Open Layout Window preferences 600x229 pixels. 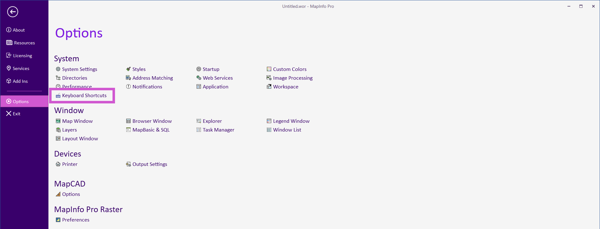tap(80, 138)
